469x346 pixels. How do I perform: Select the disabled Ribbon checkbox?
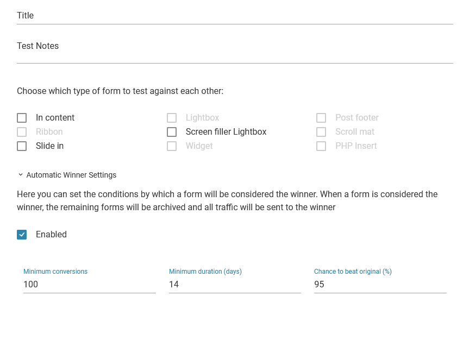tap(22, 132)
